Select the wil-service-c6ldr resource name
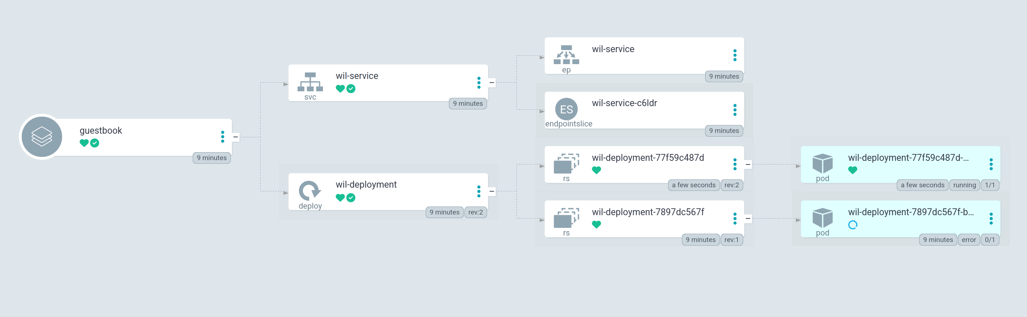Viewport: 1027px width, 317px height. (624, 103)
